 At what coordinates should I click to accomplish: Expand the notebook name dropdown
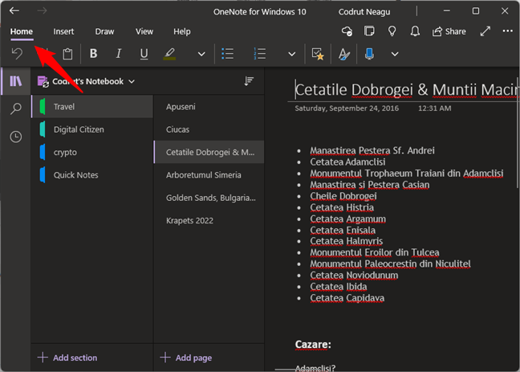coord(132,81)
